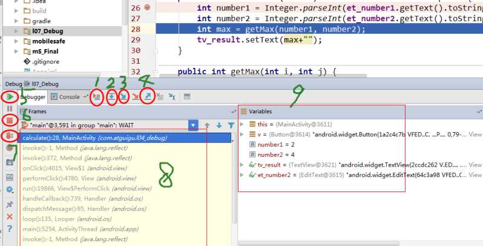Screen dimensions: 483x246
Task: Expand the 'v' Button variable node
Action: point(242,135)
